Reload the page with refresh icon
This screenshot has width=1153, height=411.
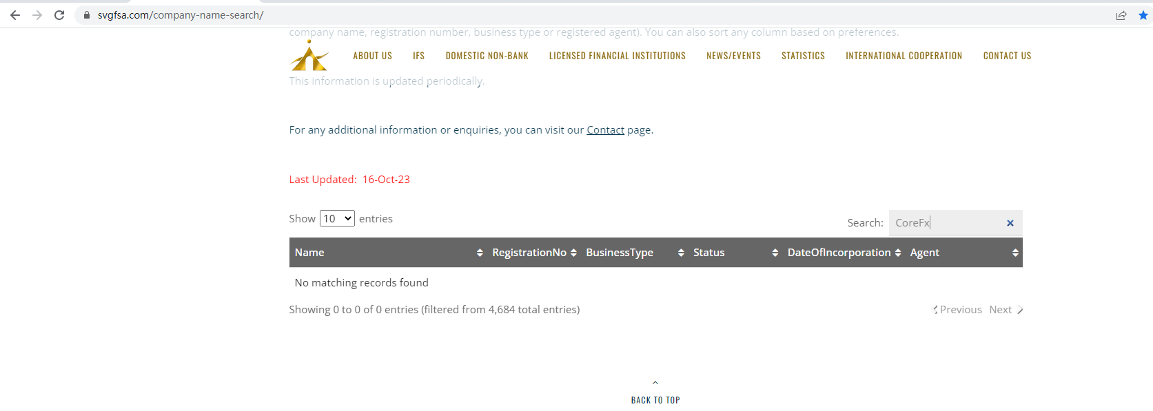pyautogui.click(x=59, y=15)
